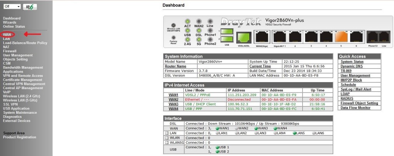Viewport: 394px width, 156px height.
Task: Open WAN in the sidebar menu
Action: (x=7, y=35)
